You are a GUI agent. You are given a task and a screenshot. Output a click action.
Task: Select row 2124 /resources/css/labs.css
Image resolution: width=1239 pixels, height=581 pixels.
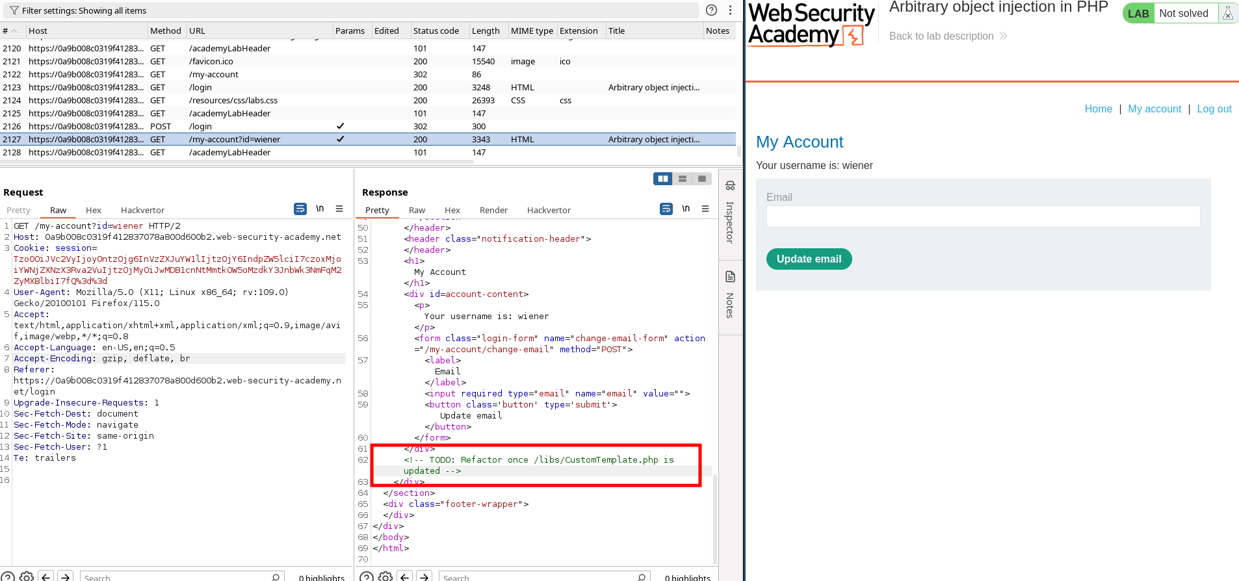click(x=368, y=100)
